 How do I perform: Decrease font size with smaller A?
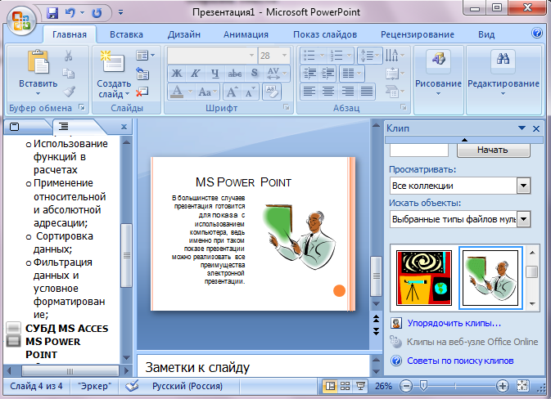click(x=250, y=92)
